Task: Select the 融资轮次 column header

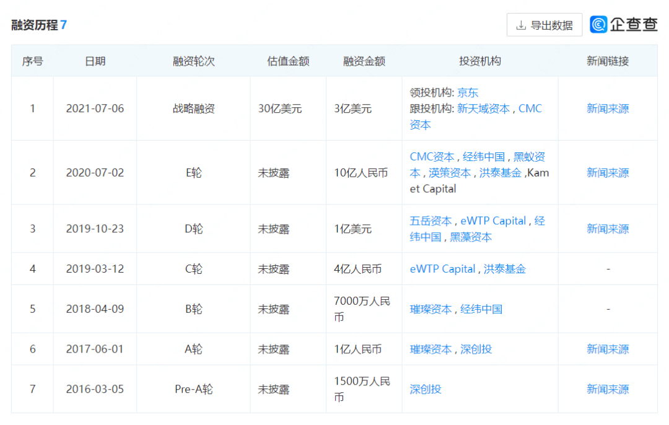Action: tap(194, 61)
